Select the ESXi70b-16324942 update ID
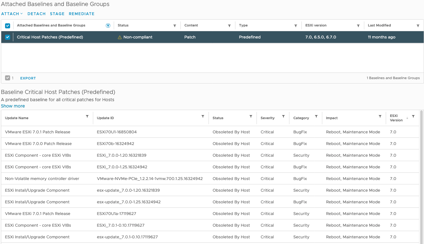The image size is (424, 244). (116, 144)
